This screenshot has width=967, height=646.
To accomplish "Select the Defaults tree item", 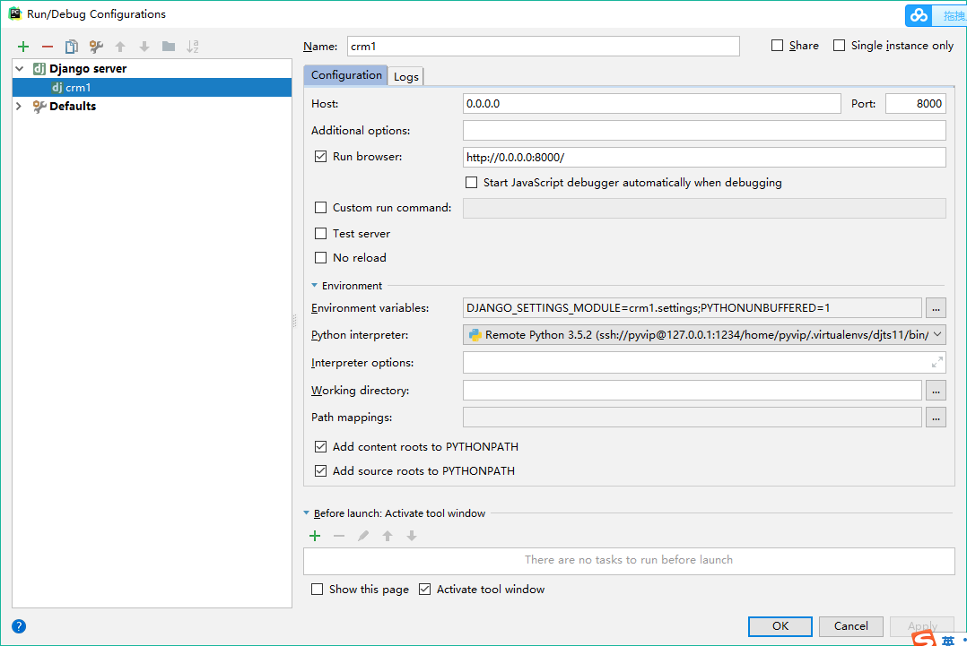I will point(73,106).
